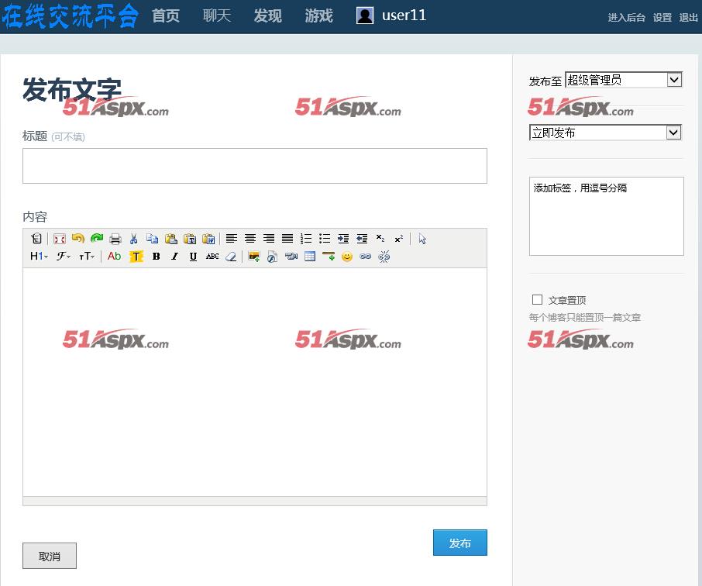Viewport: 702px width, 586px height.
Task: Select the Print icon in the editor toolbar
Action: pos(115,239)
